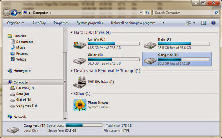The width and height of the screenshot is (222, 138).
Task: Select the Cai Win (C:) drive icon
Action: click(x=80, y=45)
